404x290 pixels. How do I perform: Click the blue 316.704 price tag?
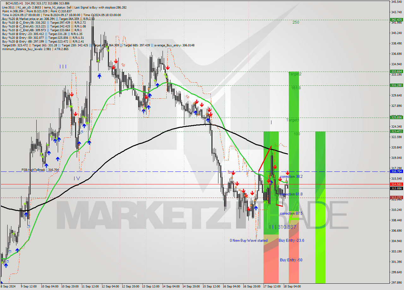pyautogui.click(x=396, y=171)
